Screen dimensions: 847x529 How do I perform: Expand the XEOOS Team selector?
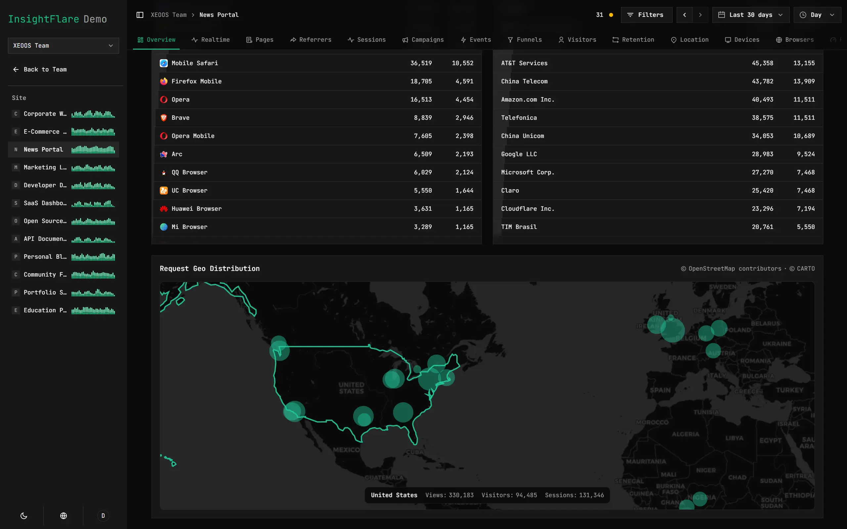point(63,45)
